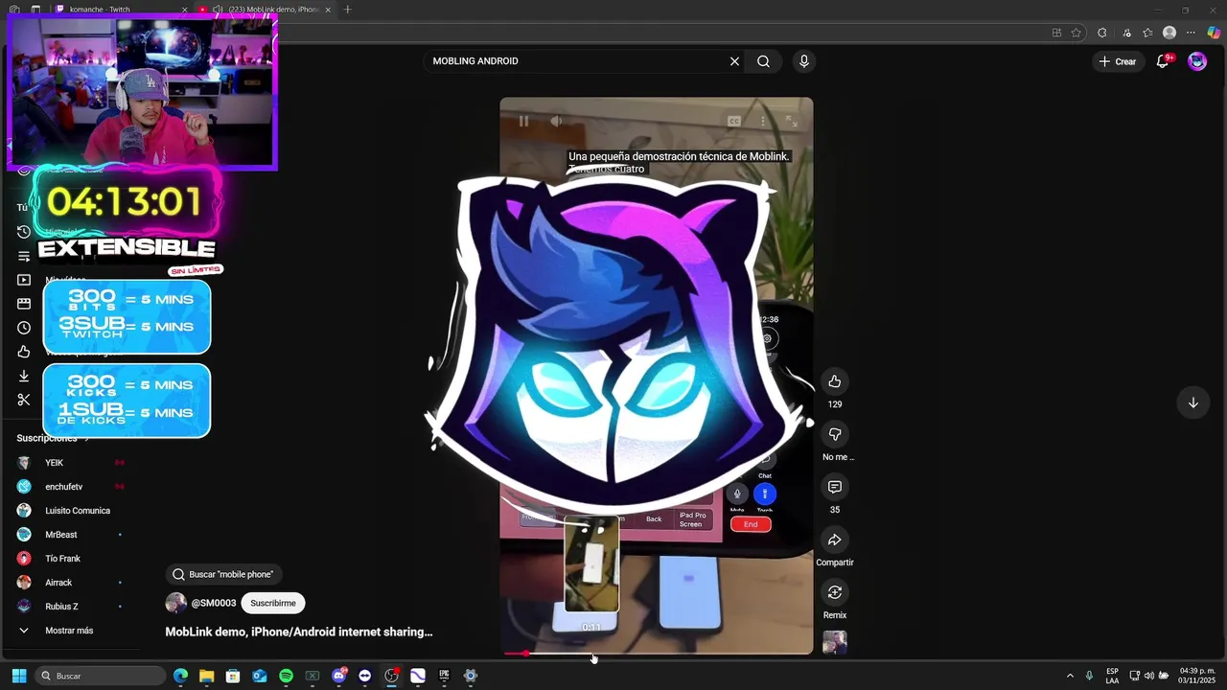Select the MobLink demo YouTube tab
Screen dimensions: 1227x690
[x=264, y=10]
